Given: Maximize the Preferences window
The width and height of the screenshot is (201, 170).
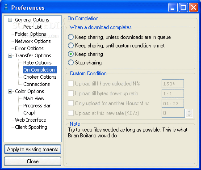Looking at the screenshot, I should click(x=183, y=7).
